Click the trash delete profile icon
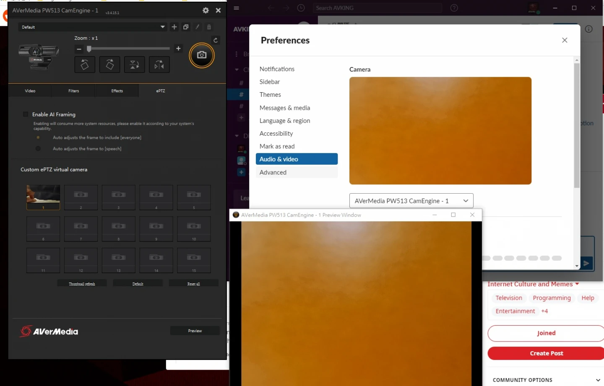 [x=209, y=27]
